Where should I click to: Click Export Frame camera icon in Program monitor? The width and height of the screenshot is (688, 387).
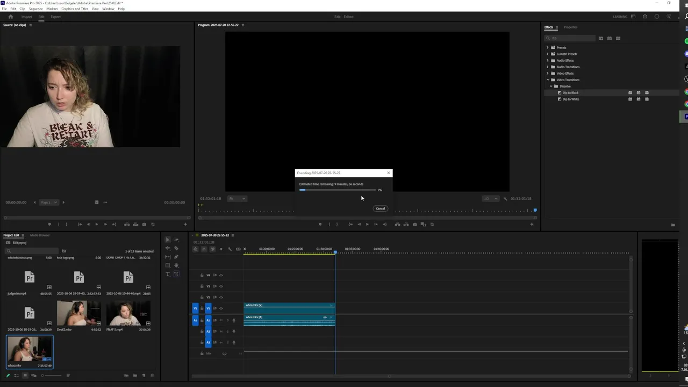click(x=414, y=224)
